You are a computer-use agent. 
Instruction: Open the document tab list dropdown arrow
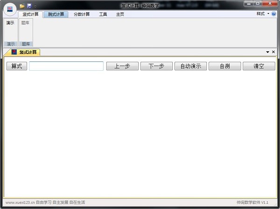[267, 52]
